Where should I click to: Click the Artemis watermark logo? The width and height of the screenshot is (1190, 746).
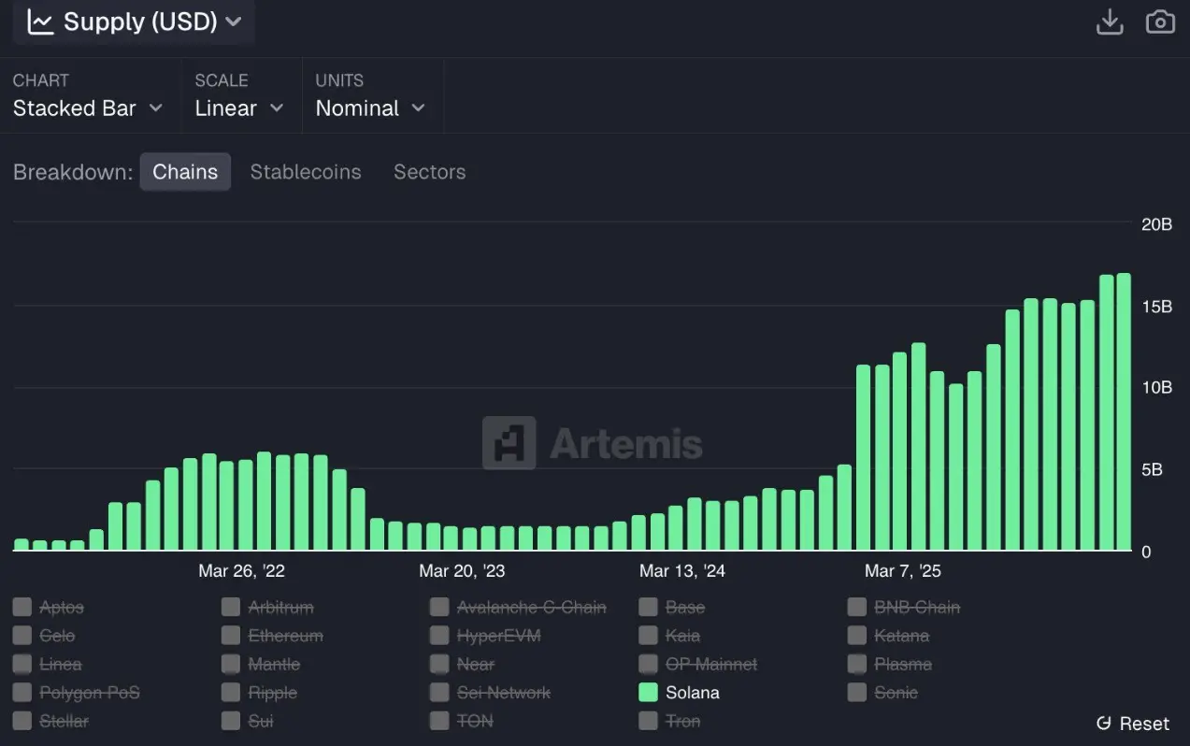pyautogui.click(x=509, y=443)
